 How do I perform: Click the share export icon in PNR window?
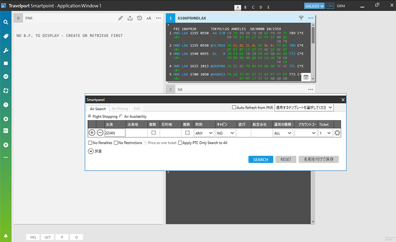coord(130,18)
